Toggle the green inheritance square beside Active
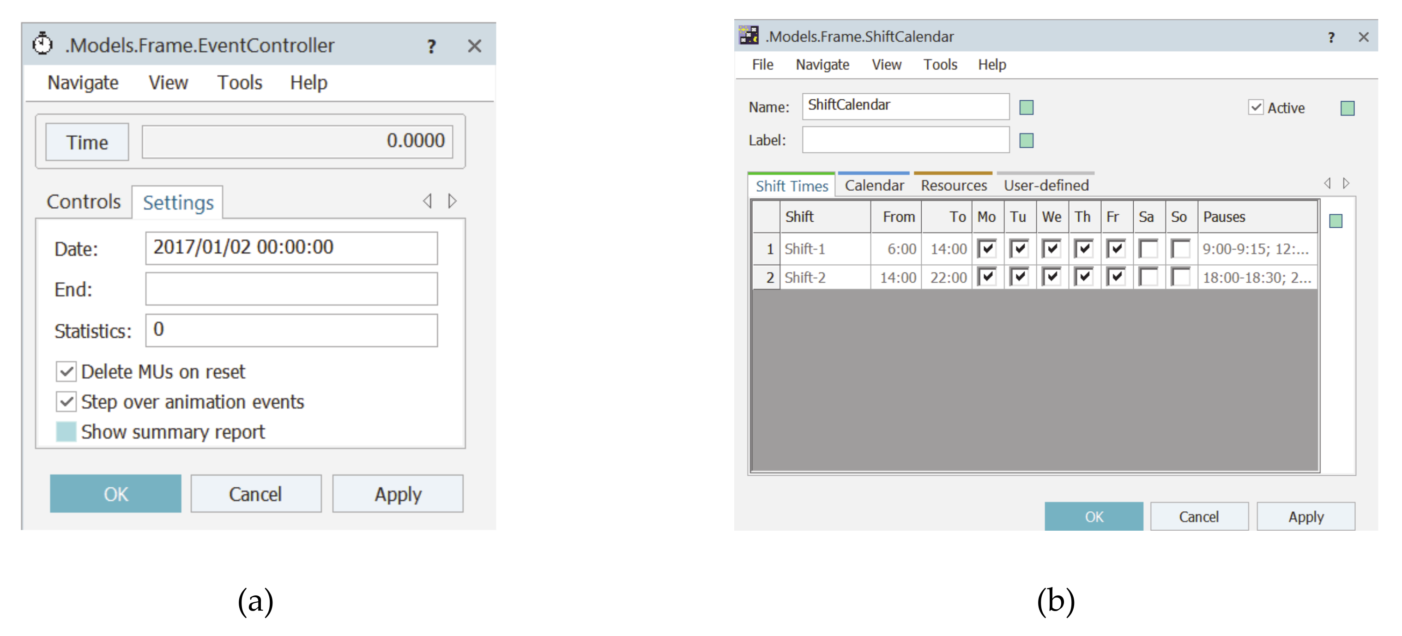Image resolution: width=1402 pixels, height=636 pixels. 1347,109
